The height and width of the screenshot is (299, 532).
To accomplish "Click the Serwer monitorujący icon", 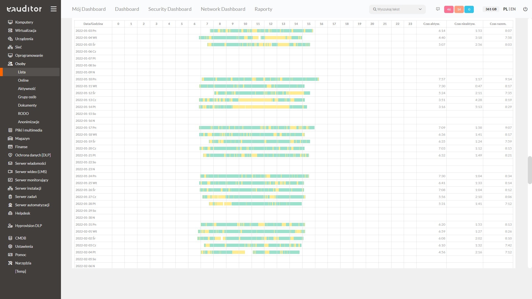I will click(x=10, y=180).
